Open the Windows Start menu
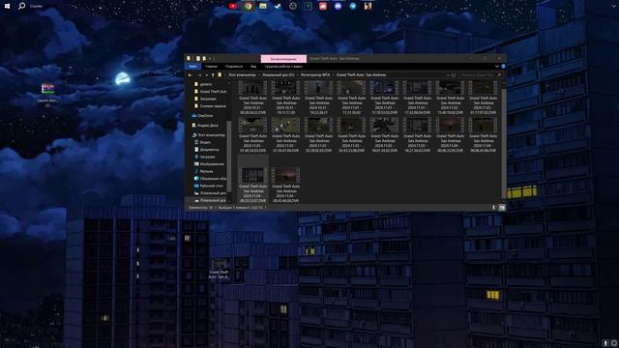The height and width of the screenshot is (348, 619). (x=7, y=6)
